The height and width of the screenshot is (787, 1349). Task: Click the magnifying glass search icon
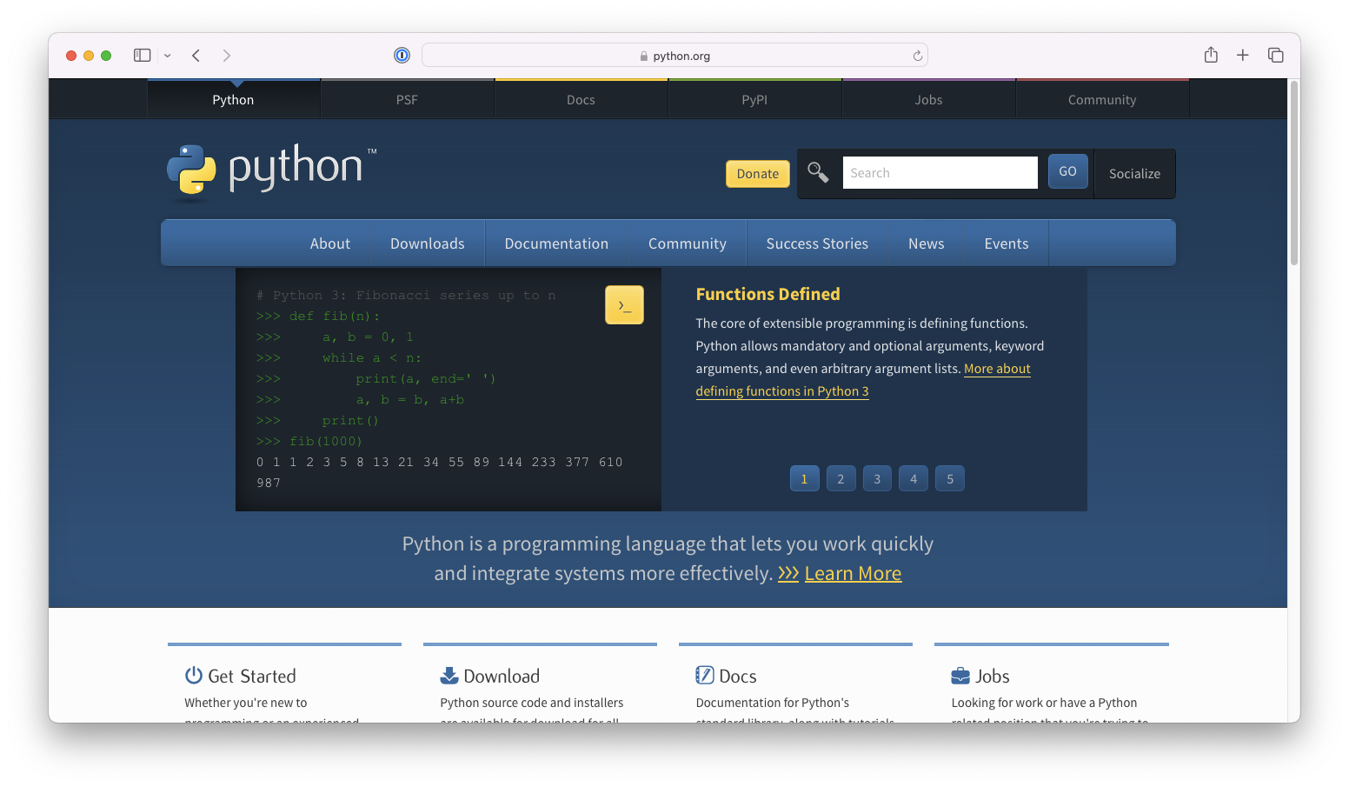(x=818, y=172)
